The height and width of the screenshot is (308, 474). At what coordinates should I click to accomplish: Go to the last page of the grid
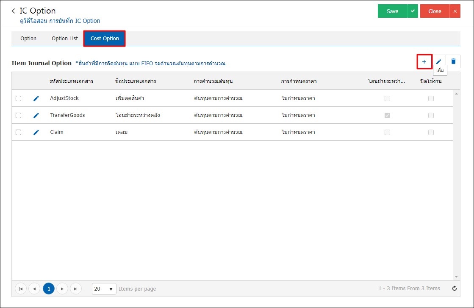click(75, 289)
